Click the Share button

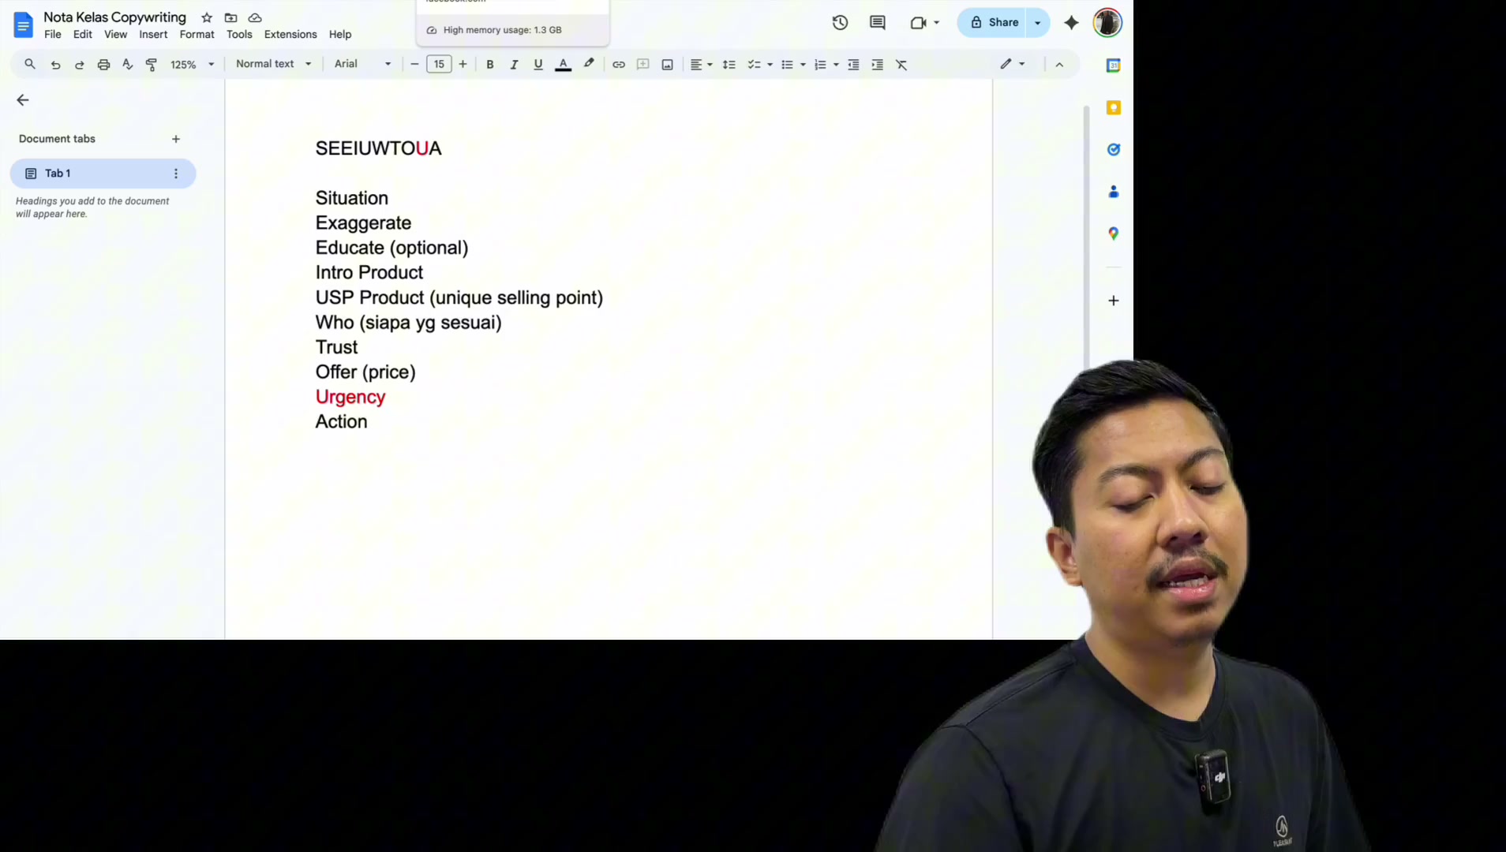point(995,23)
